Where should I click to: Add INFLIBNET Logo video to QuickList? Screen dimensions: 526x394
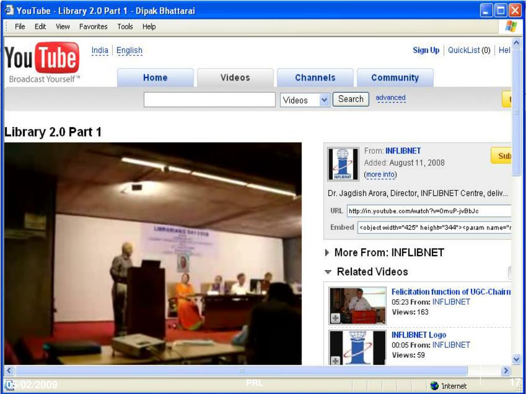(335, 361)
